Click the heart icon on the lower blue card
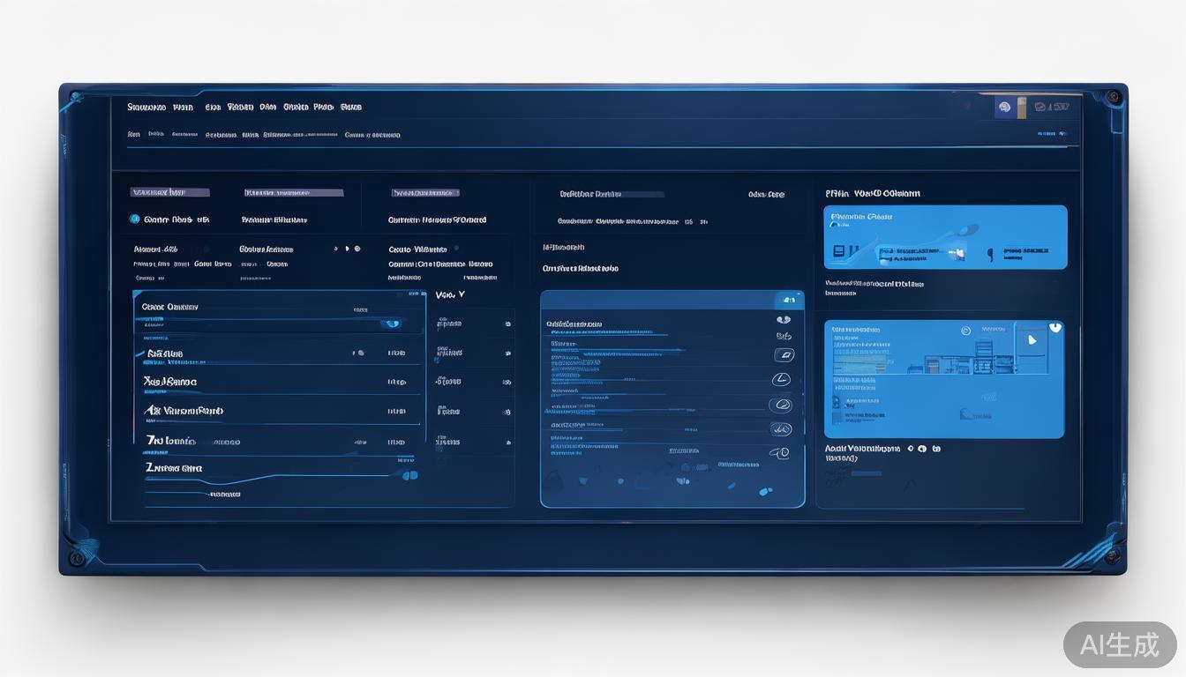The height and width of the screenshot is (677, 1186). pos(1055,328)
